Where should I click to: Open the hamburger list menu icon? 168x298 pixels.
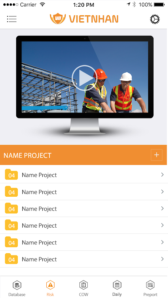[x=12, y=19]
